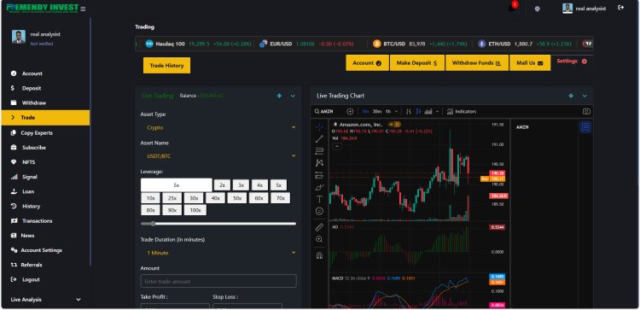Switch to candles chart style icon

pos(418,111)
